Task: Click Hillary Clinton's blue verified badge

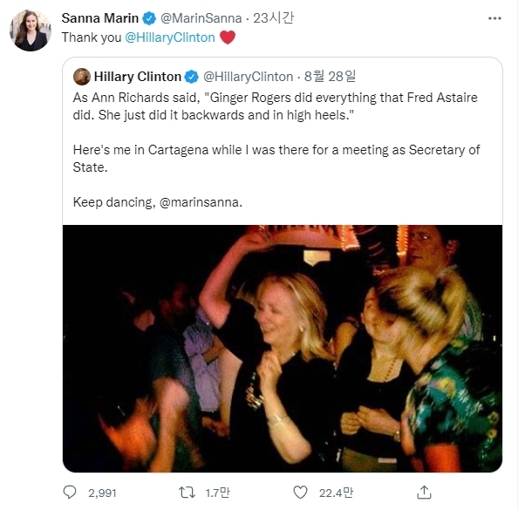Action: (x=192, y=77)
